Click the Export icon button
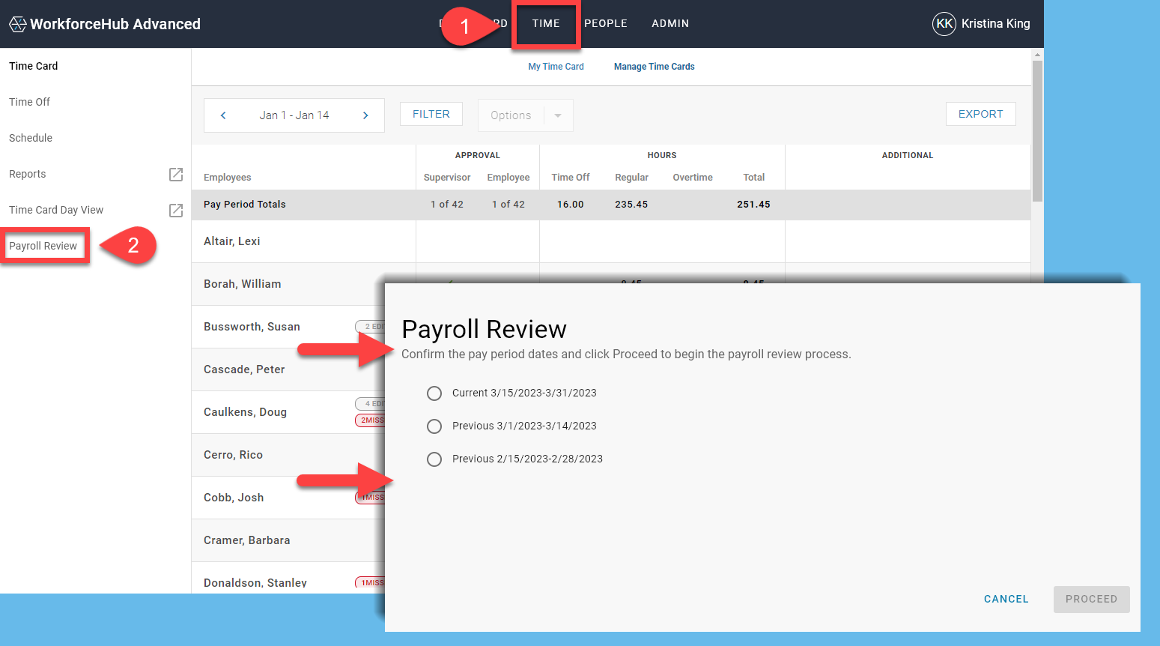The image size is (1160, 646). pos(980,114)
